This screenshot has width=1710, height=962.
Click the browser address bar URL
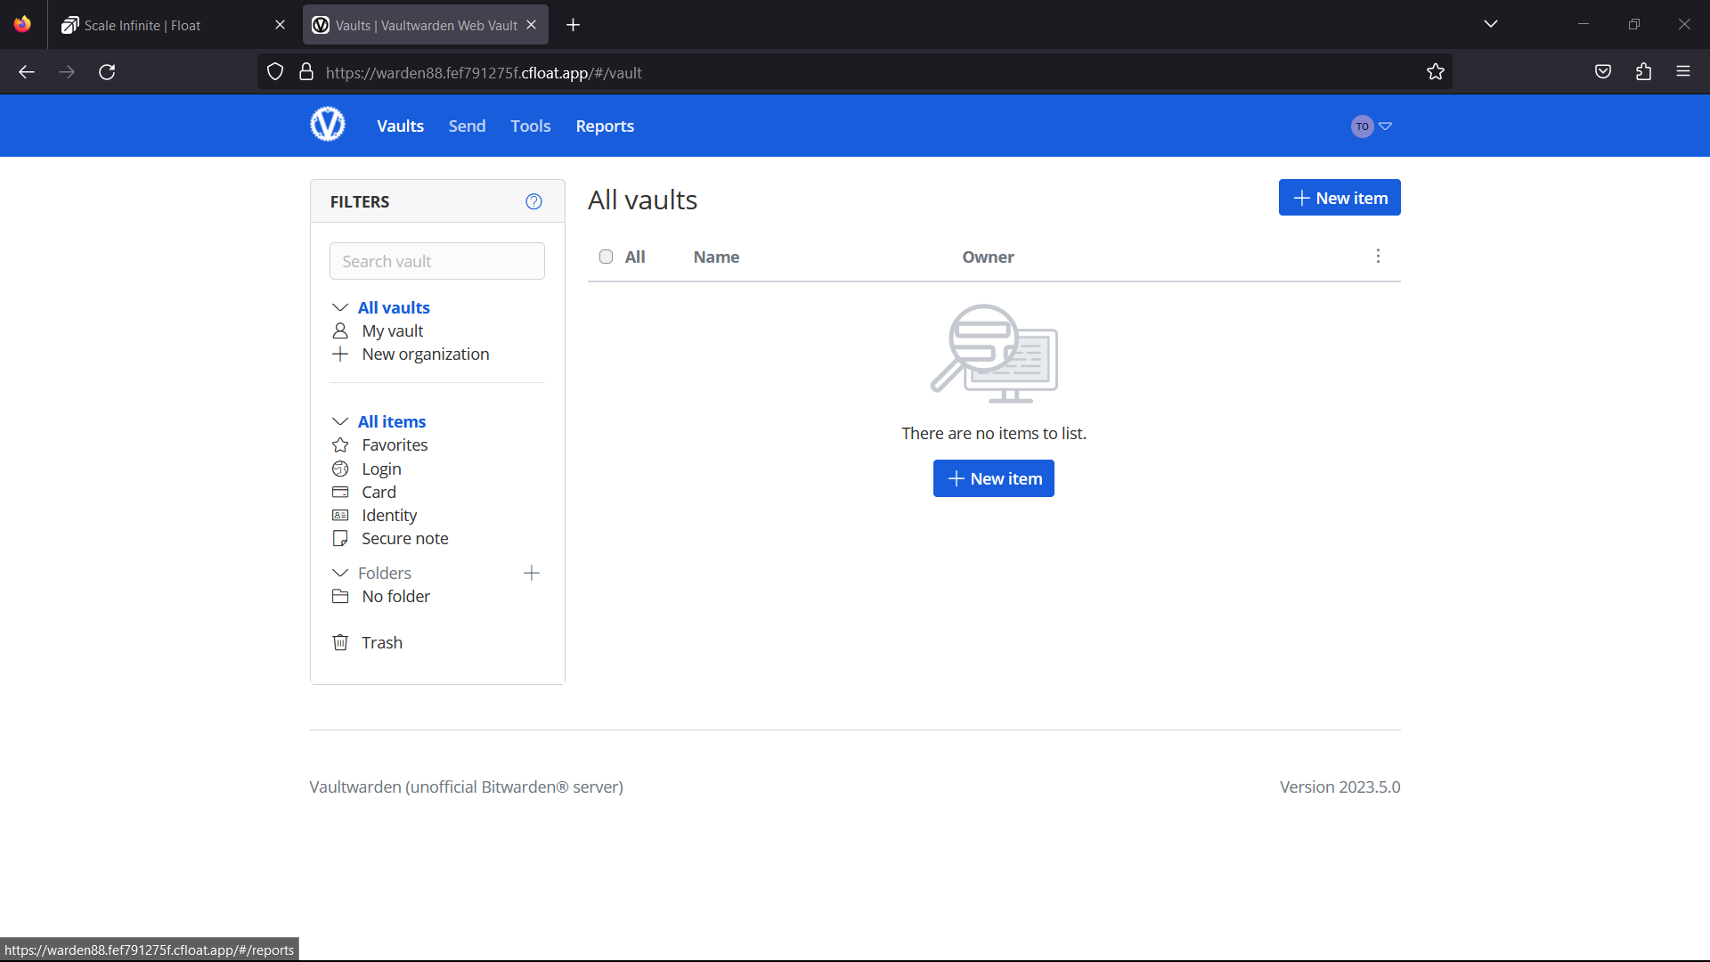(484, 73)
